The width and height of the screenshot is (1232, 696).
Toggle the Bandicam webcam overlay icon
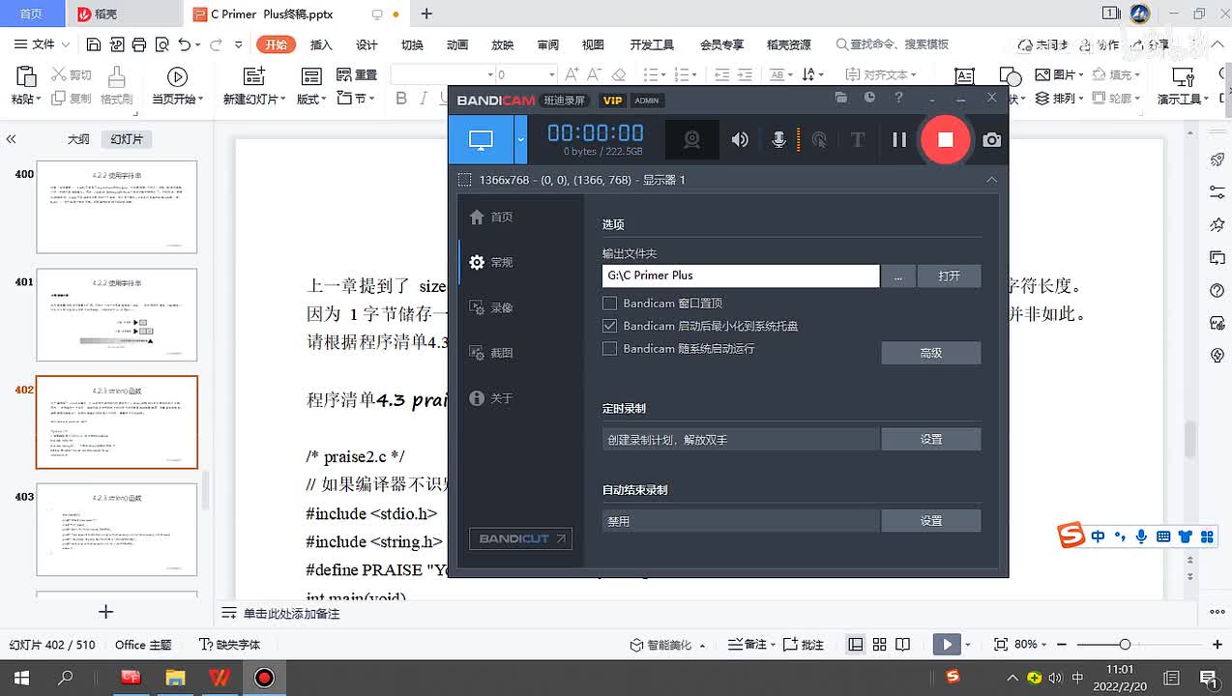[x=691, y=140]
